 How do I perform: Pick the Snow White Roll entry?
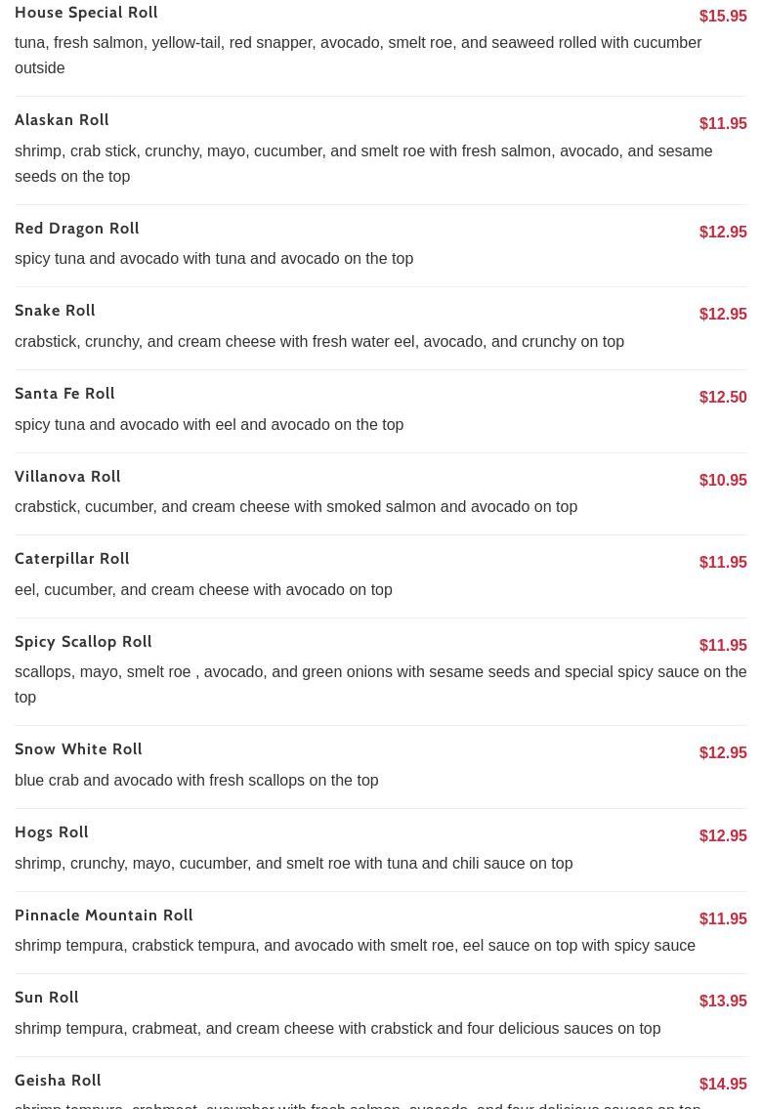click(78, 749)
